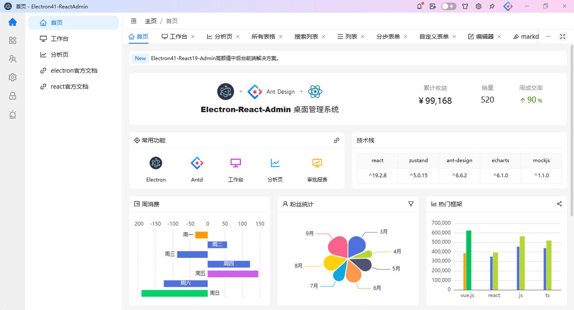Select the alarm siren icon in rail
Screen dimensions: 574x310
pos(13,114)
